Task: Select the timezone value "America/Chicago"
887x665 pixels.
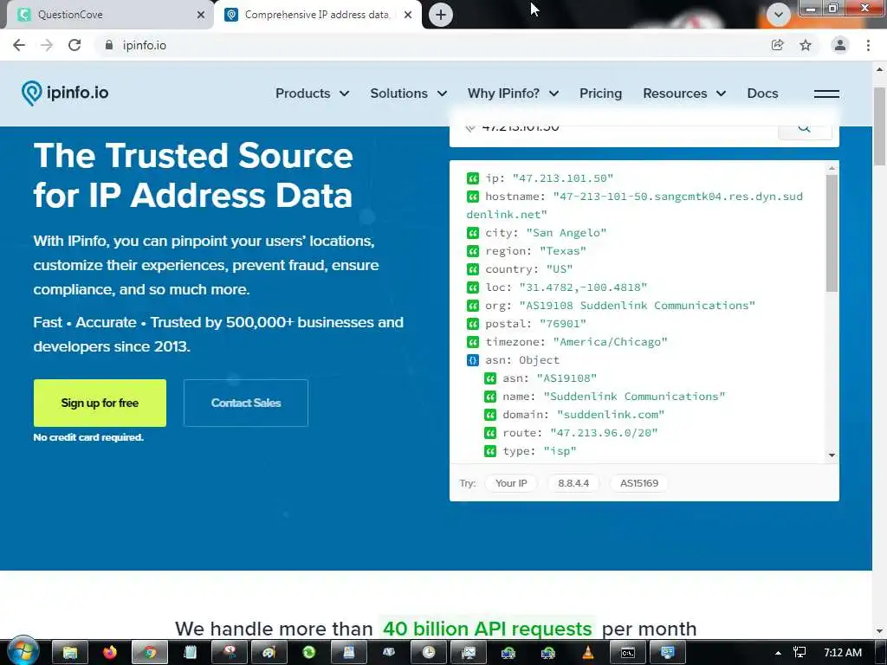Action: click(x=611, y=342)
